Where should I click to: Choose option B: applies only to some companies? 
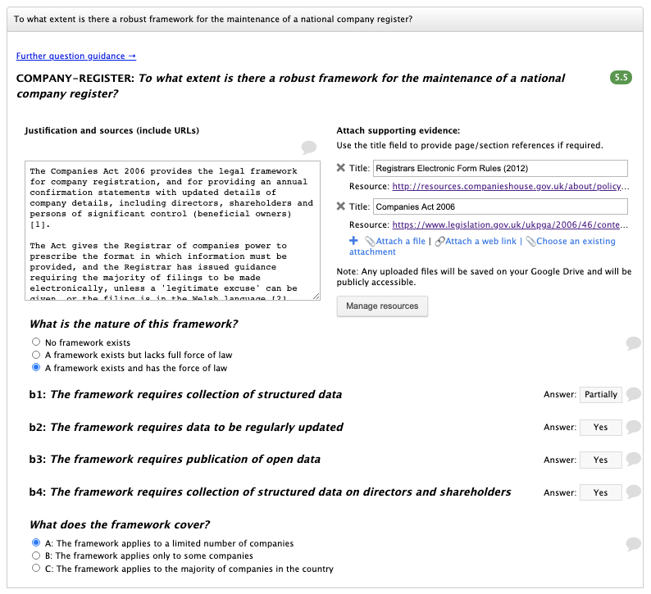(36, 555)
